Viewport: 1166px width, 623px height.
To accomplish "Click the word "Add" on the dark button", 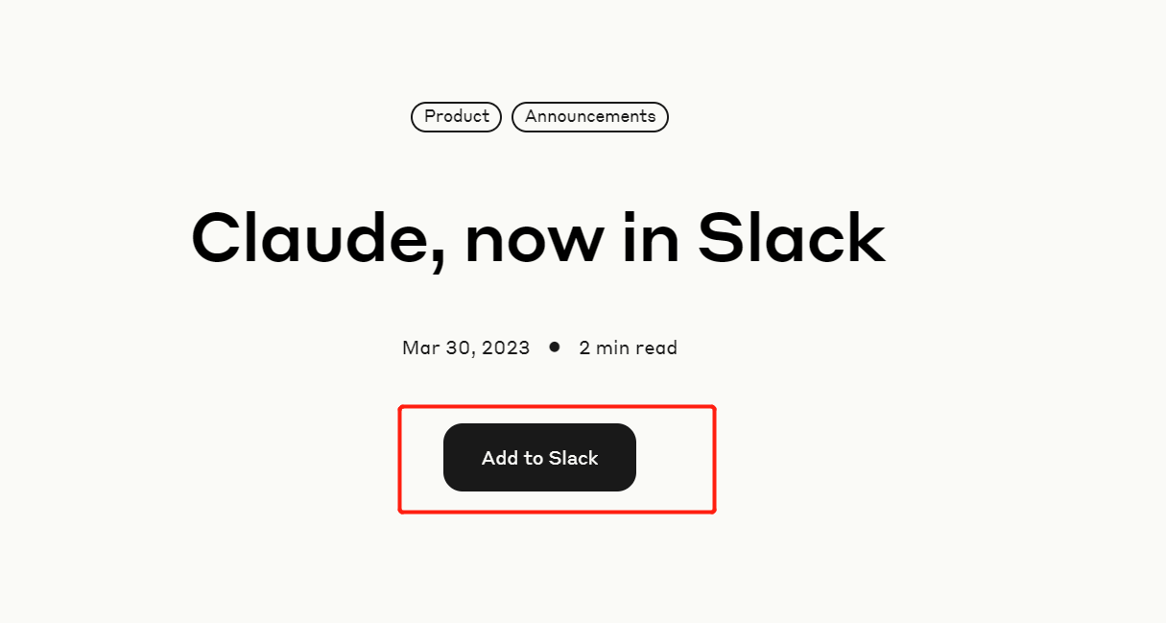I will (499, 458).
